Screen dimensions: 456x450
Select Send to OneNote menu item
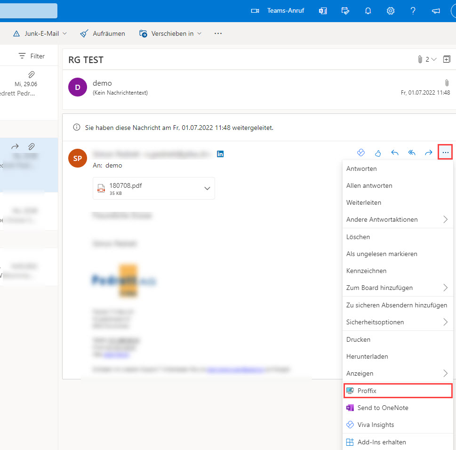pyautogui.click(x=383, y=408)
